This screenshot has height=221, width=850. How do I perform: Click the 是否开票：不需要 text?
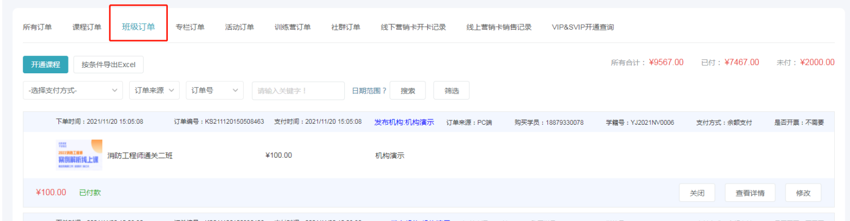[799, 122]
